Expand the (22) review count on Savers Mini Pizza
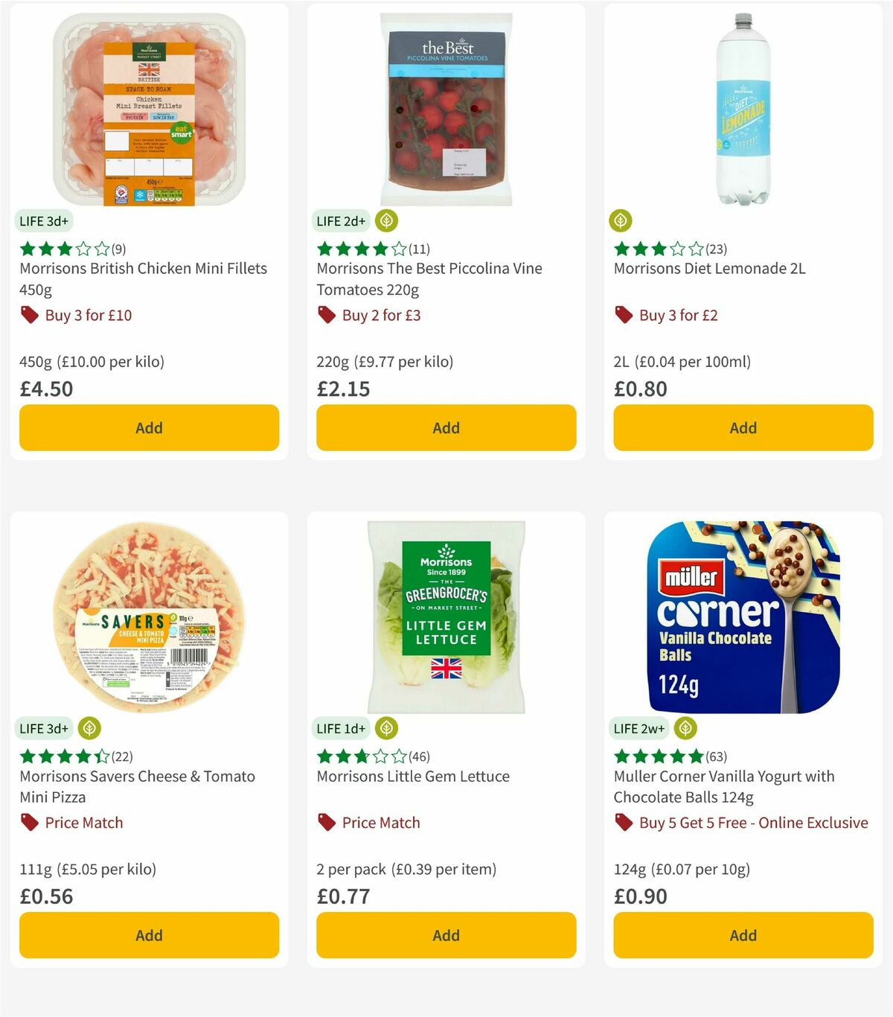Screen dimensions: 893x1017 (122, 756)
